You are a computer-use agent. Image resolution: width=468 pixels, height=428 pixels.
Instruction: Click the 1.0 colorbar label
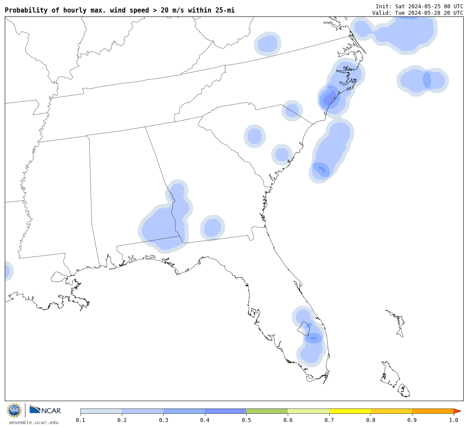pos(454,420)
